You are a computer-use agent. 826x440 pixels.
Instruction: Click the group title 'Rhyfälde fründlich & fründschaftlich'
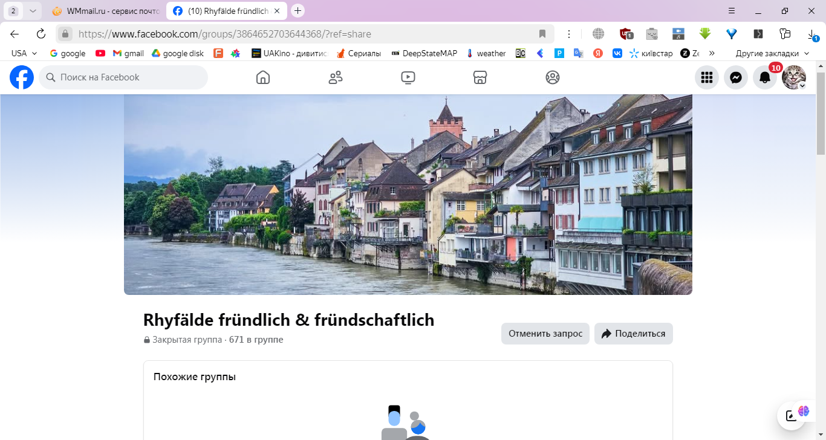(x=289, y=320)
